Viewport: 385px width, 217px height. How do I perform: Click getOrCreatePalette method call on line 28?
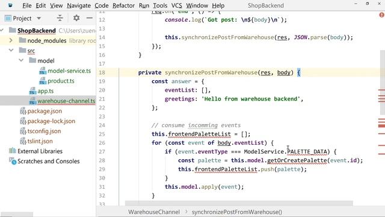(x=297, y=160)
